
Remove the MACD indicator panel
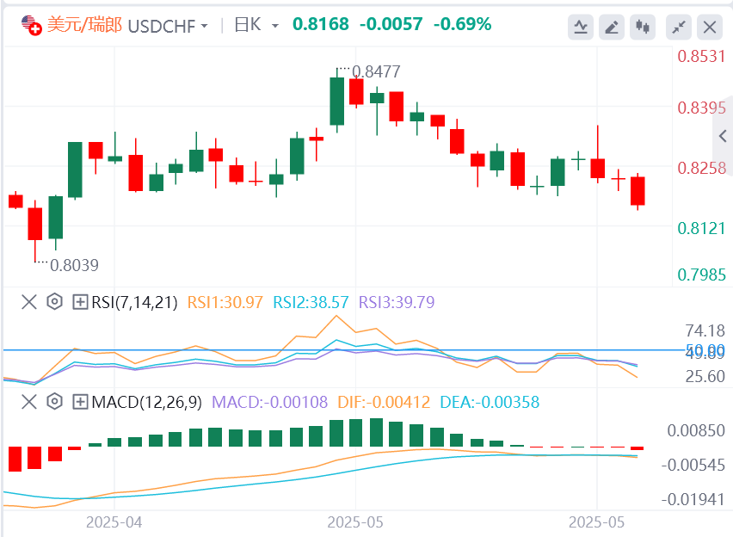click(x=29, y=401)
